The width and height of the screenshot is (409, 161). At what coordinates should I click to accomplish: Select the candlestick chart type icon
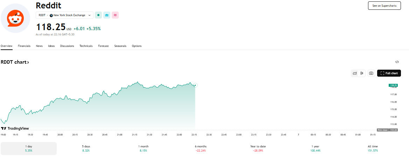[x=362, y=73]
